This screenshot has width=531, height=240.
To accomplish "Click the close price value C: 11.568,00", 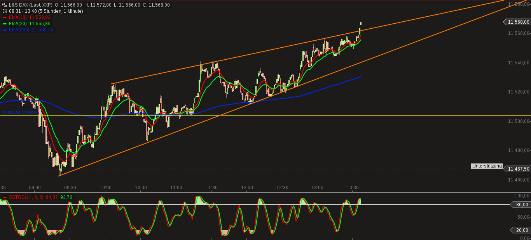I will pos(156,5).
